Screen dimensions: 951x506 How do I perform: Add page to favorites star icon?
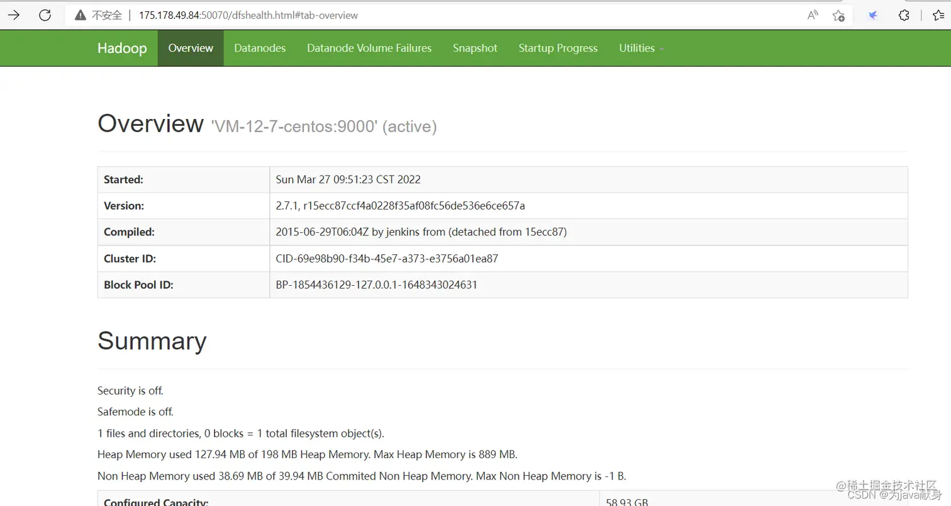tap(838, 15)
